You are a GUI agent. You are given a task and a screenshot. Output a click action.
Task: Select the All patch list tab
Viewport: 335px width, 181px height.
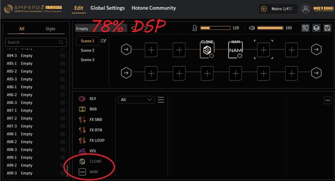point(22,29)
